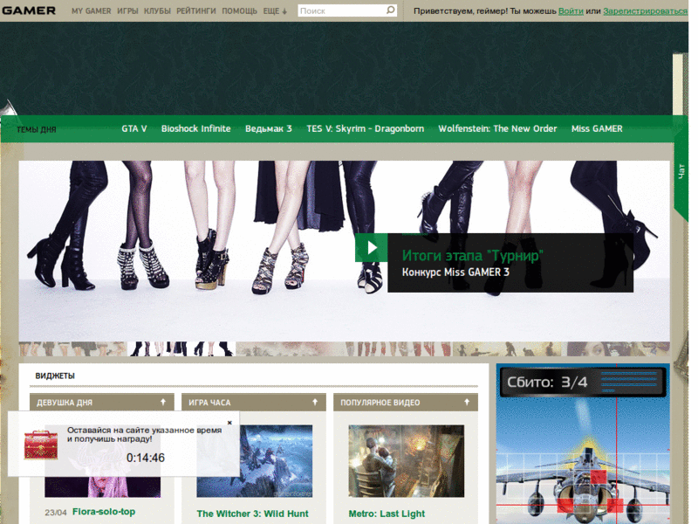The height and width of the screenshot is (524, 698).
Task: Click the red treasure chest reward icon
Action: click(40, 445)
